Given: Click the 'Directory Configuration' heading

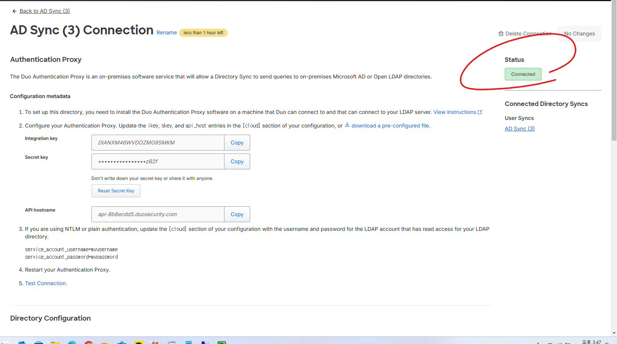Looking at the screenshot, I should coord(50,318).
